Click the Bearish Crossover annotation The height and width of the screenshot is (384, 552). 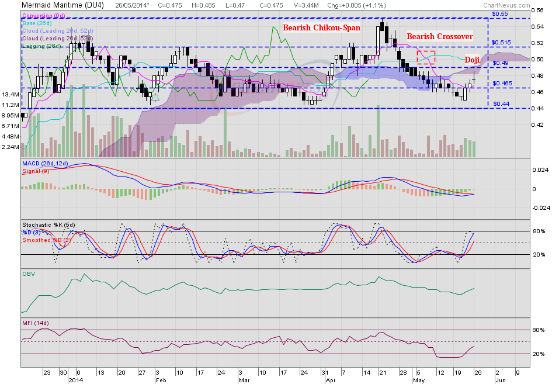coord(440,36)
